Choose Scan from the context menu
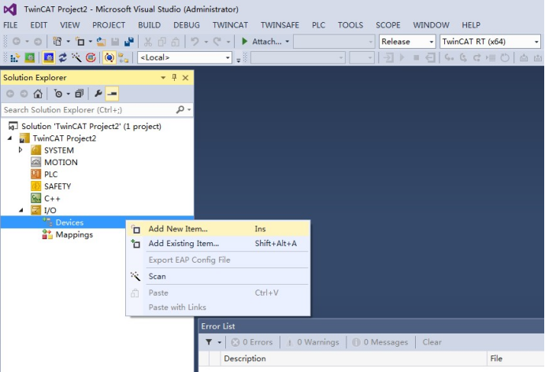Viewport: 545px width, 372px height. click(x=218, y=276)
